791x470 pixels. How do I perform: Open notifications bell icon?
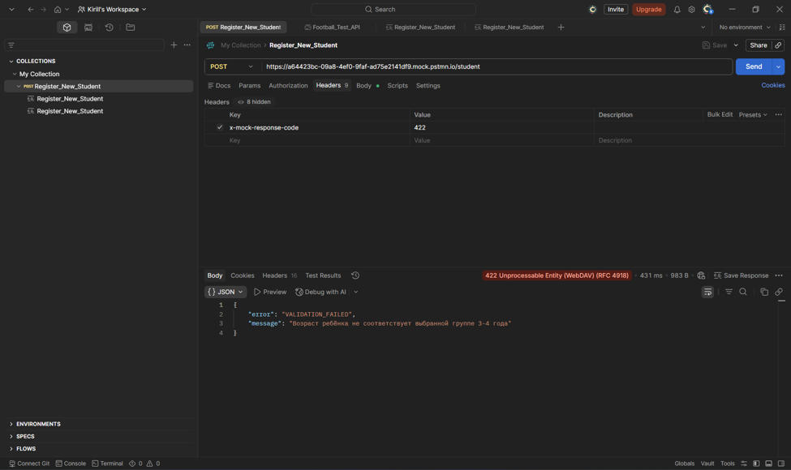(x=677, y=9)
